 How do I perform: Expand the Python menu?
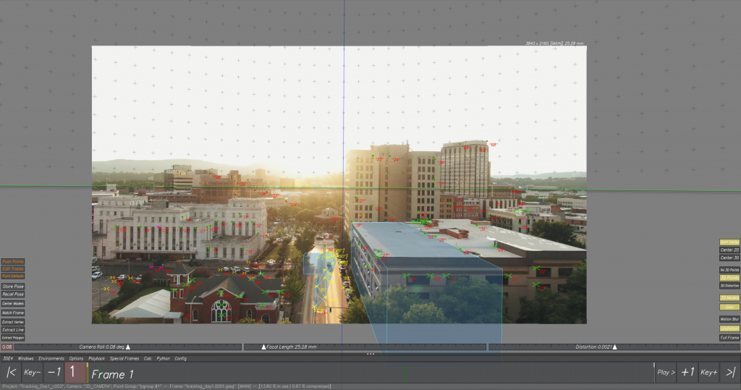163,358
